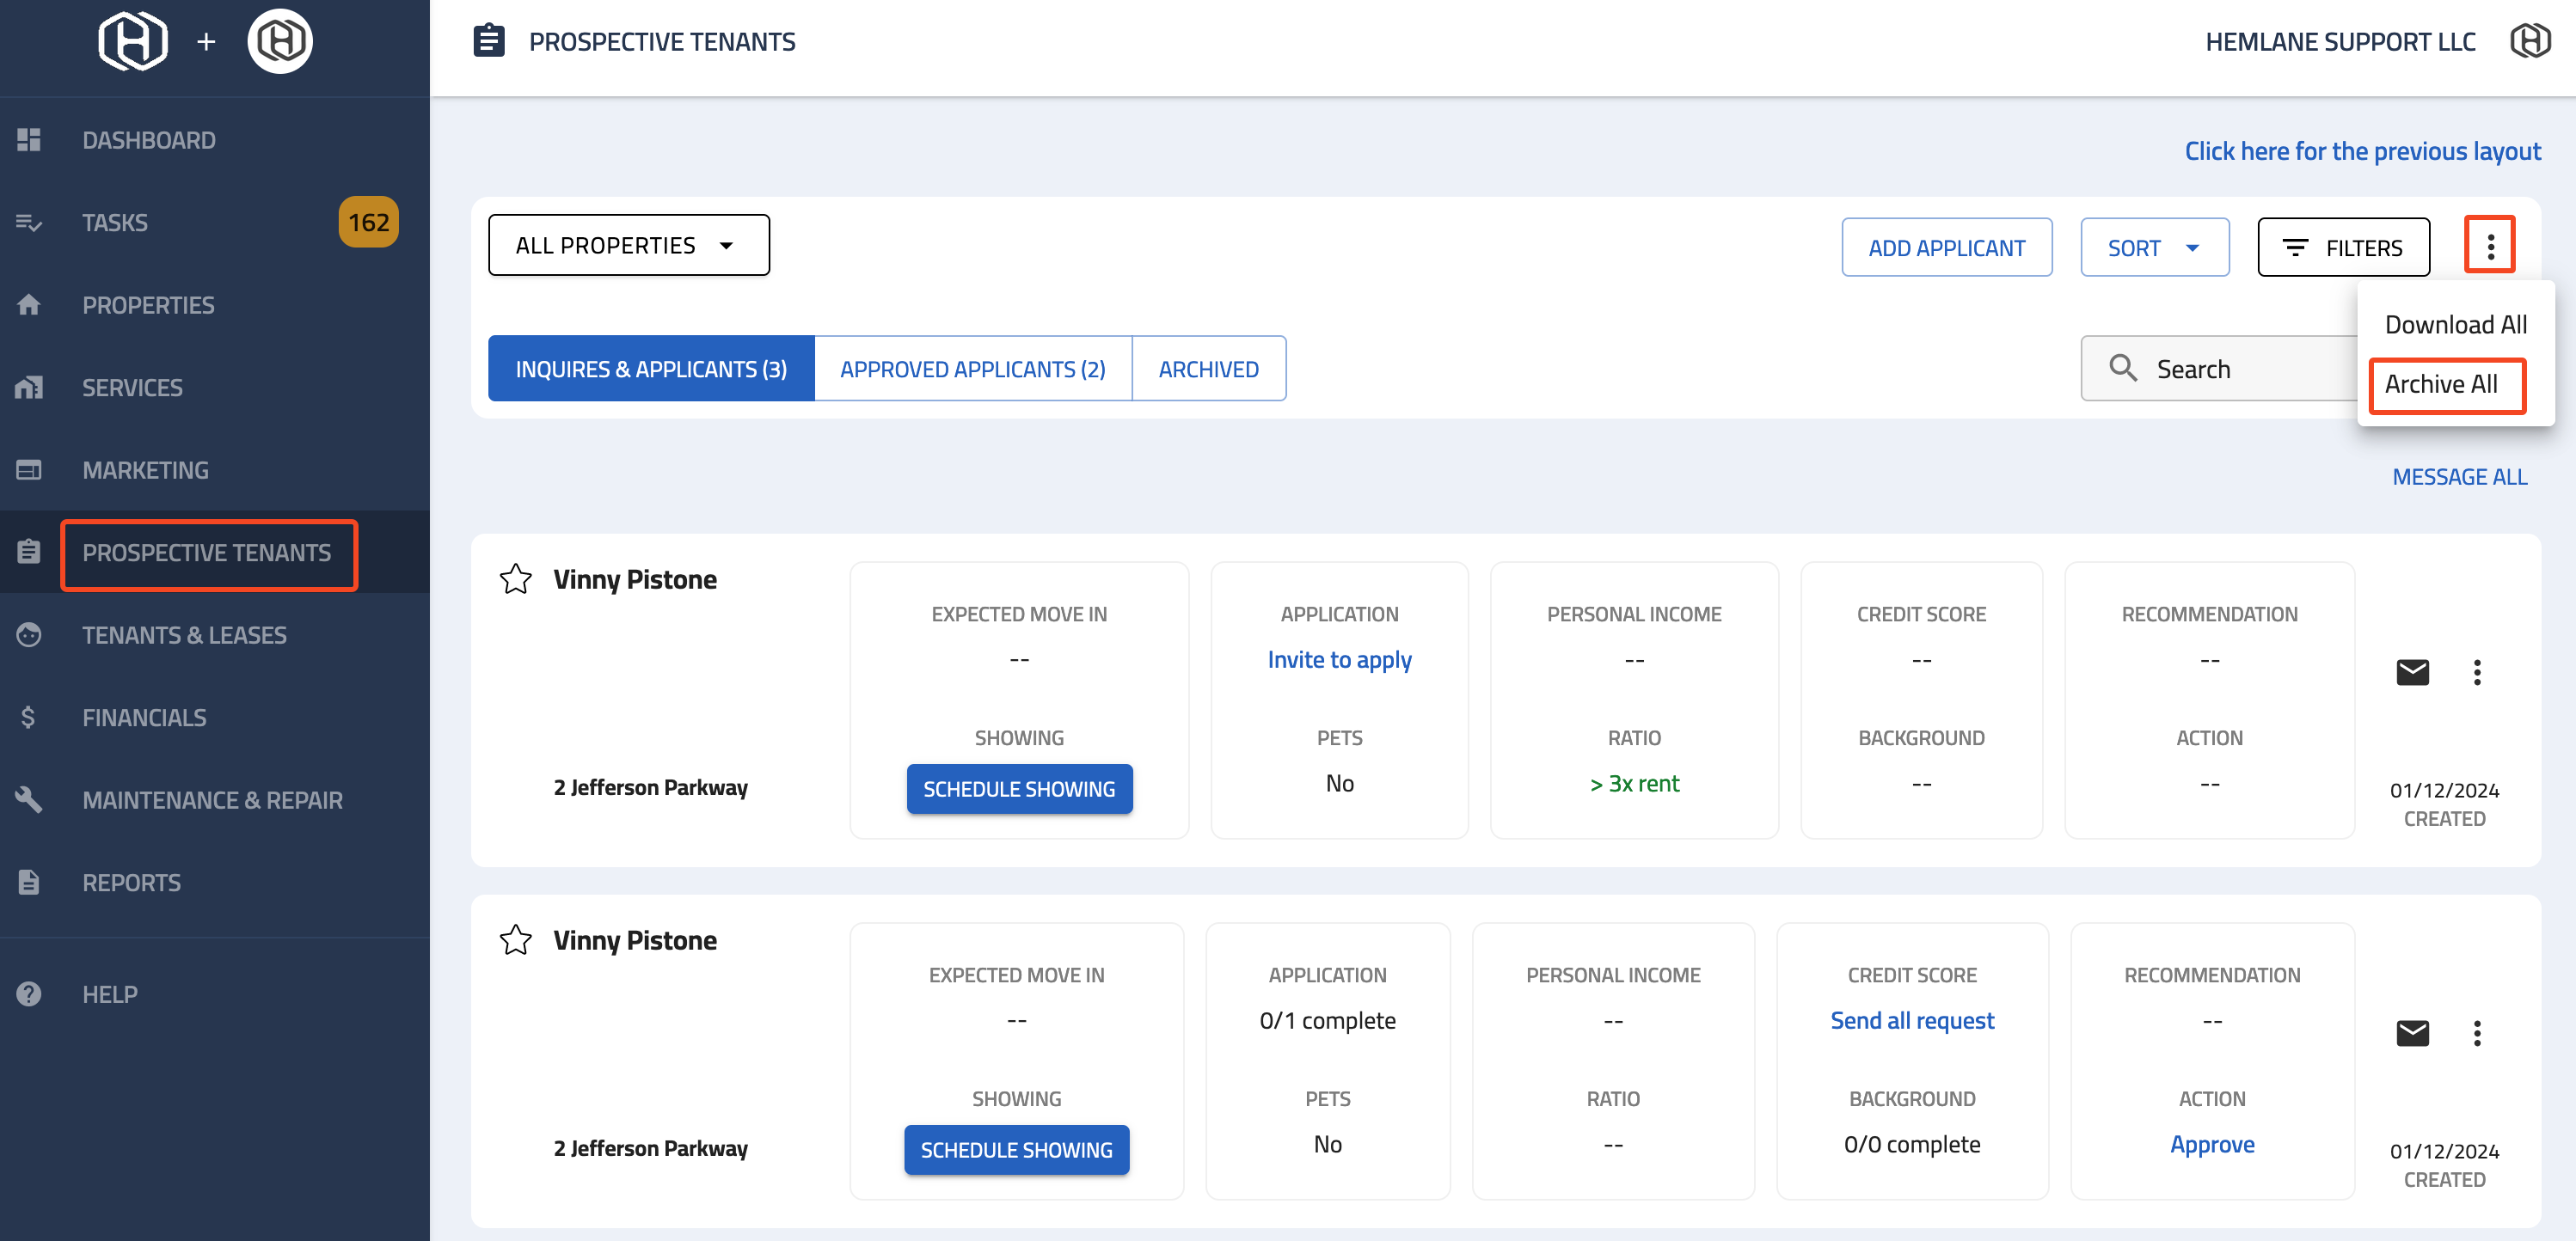Click the Approve action link
Image resolution: width=2576 pixels, height=1241 pixels.
[x=2212, y=1144]
